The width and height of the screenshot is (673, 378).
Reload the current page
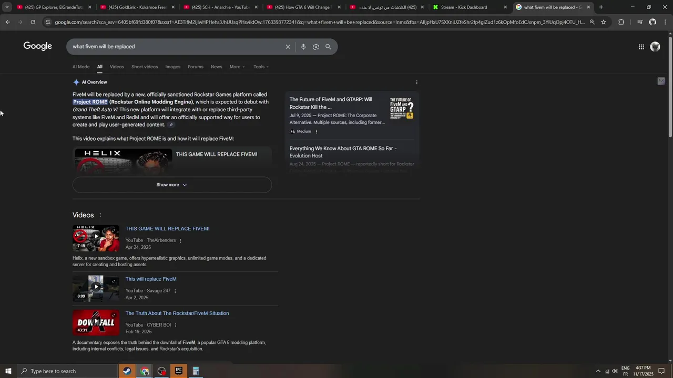click(33, 22)
